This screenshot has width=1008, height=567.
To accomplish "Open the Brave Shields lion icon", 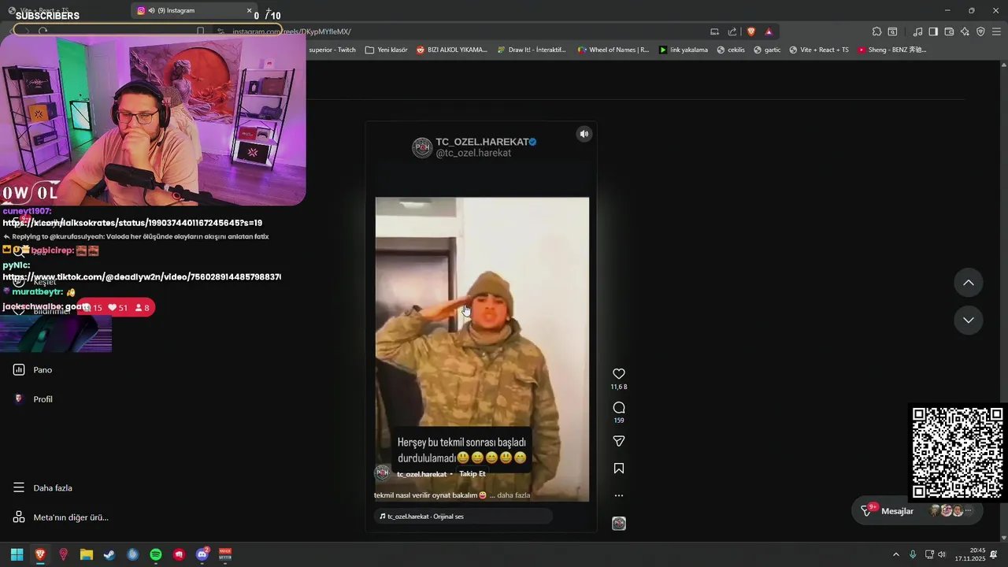I will 751,31.
